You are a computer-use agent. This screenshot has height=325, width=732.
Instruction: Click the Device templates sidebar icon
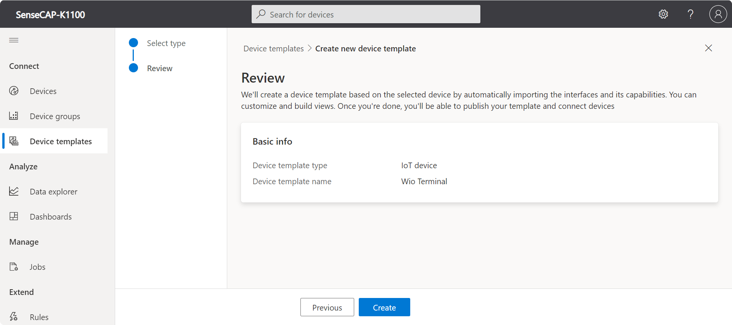[x=14, y=141]
